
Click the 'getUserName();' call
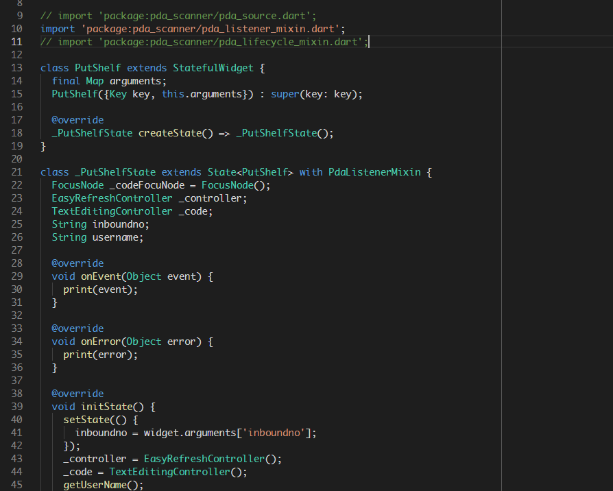point(104,485)
